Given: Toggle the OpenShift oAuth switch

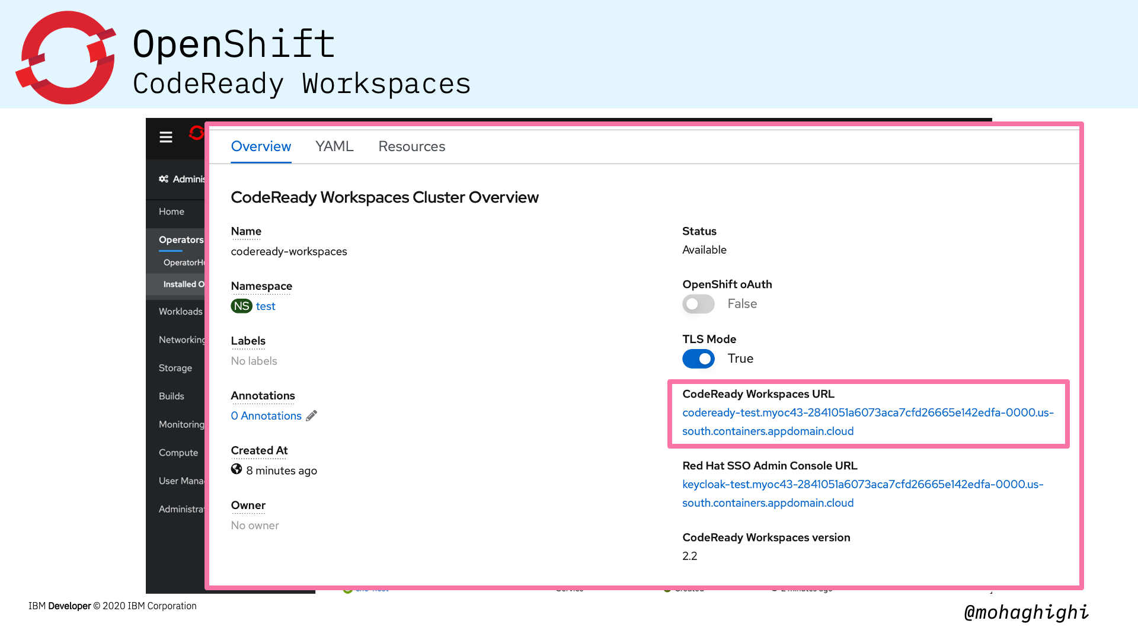Looking at the screenshot, I should click(x=698, y=303).
